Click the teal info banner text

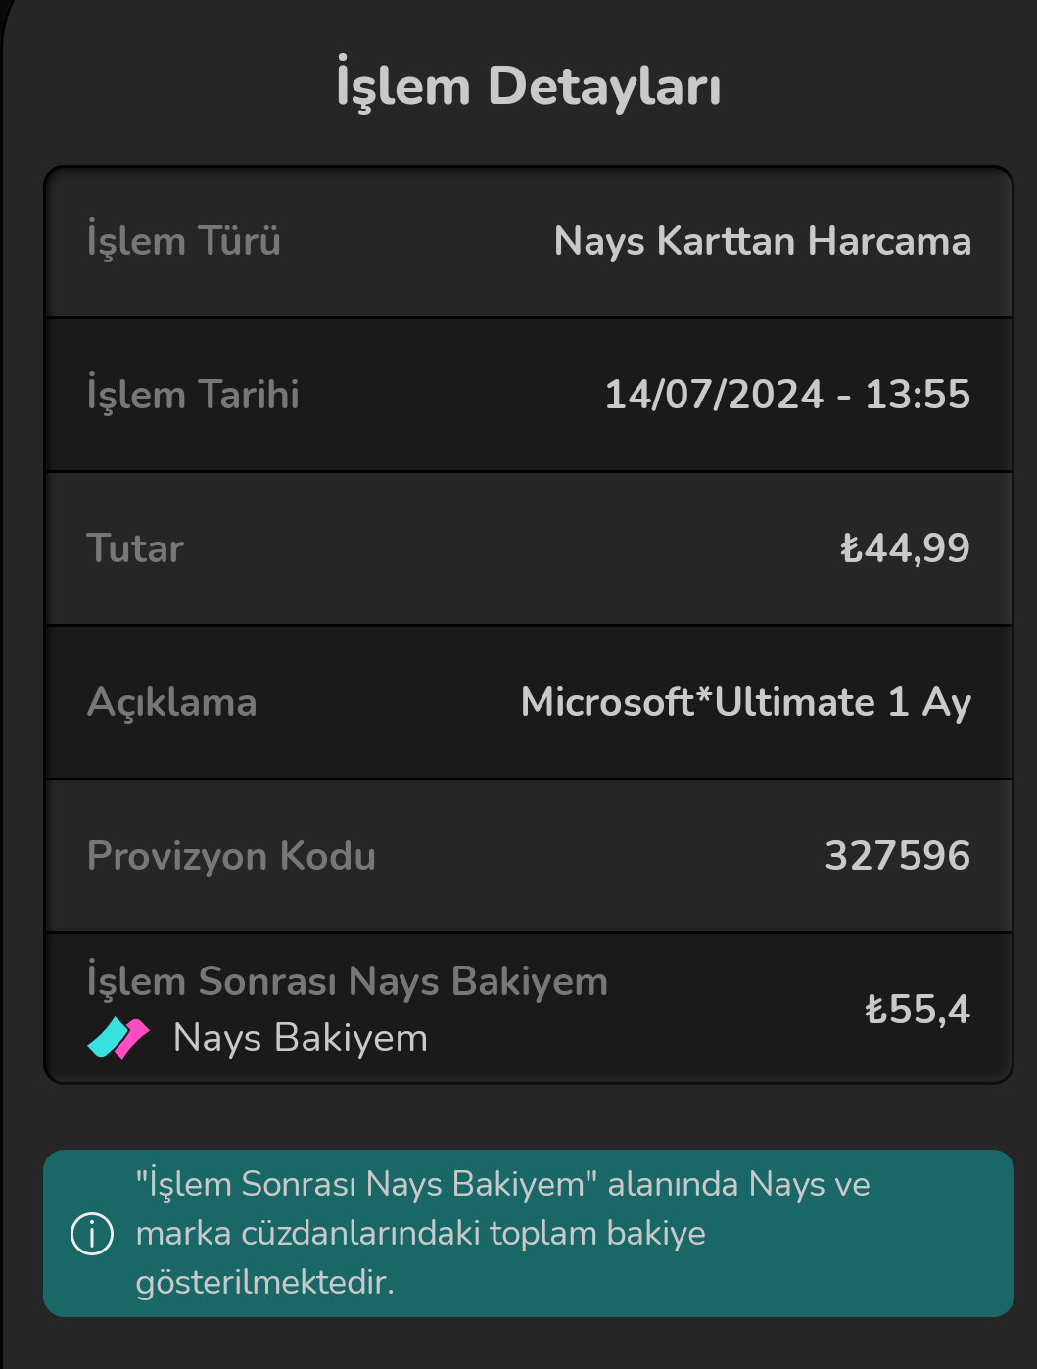[502, 1233]
